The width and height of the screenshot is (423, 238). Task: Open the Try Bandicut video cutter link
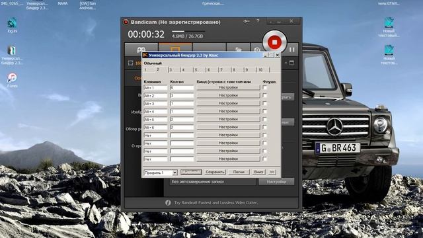pyautogui.click(x=216, y=203)
